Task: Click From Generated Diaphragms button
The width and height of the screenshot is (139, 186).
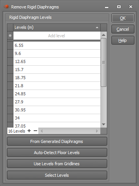Action: tap(57, 141)
